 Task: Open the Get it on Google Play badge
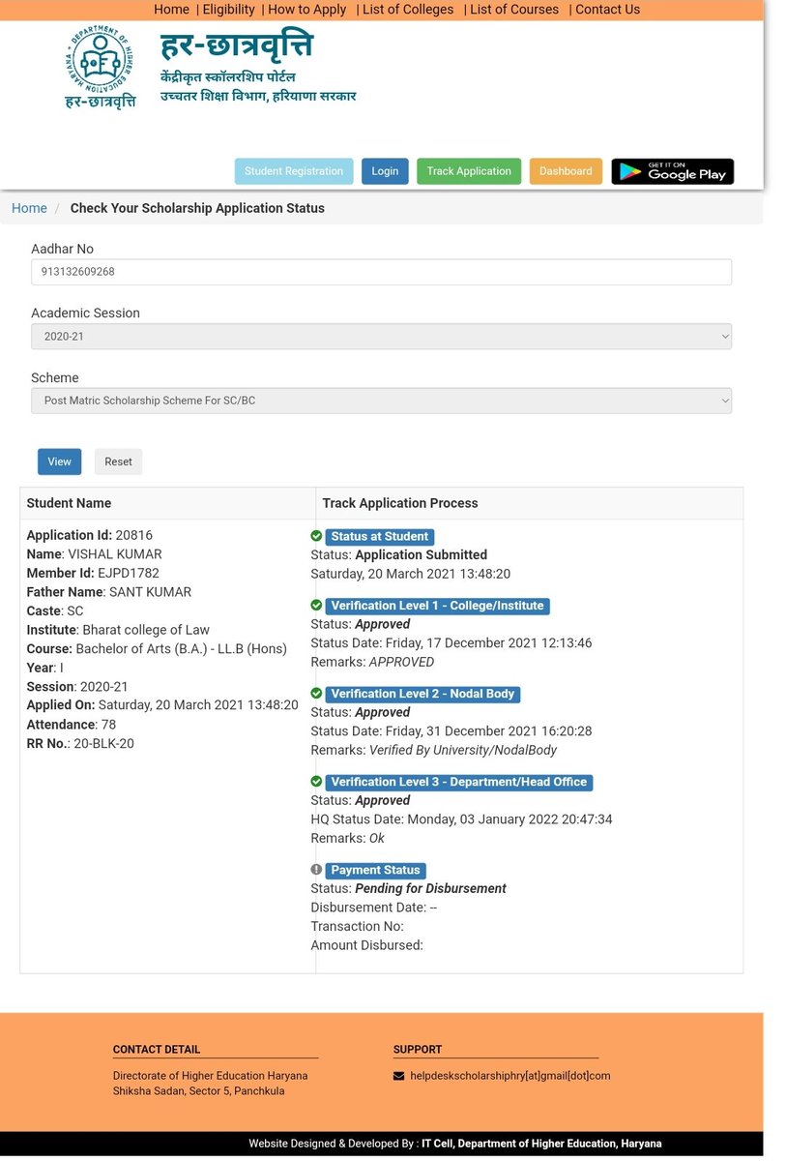tap(673, 171)
